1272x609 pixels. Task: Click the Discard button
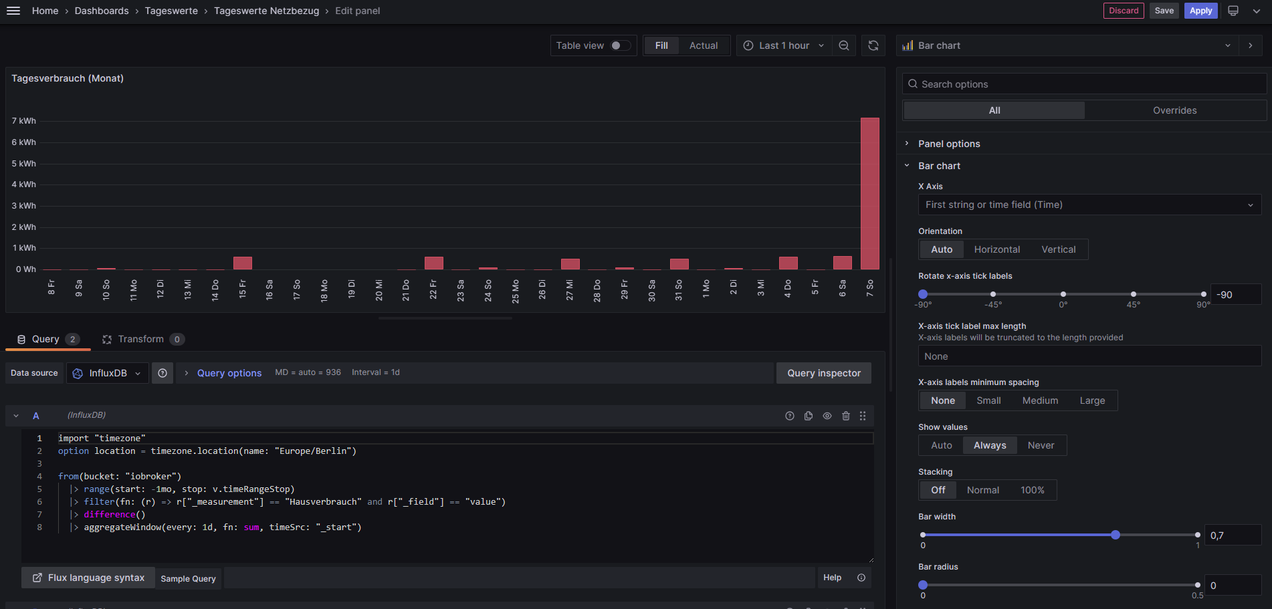pyautogui.click(x=1124, y=11)
